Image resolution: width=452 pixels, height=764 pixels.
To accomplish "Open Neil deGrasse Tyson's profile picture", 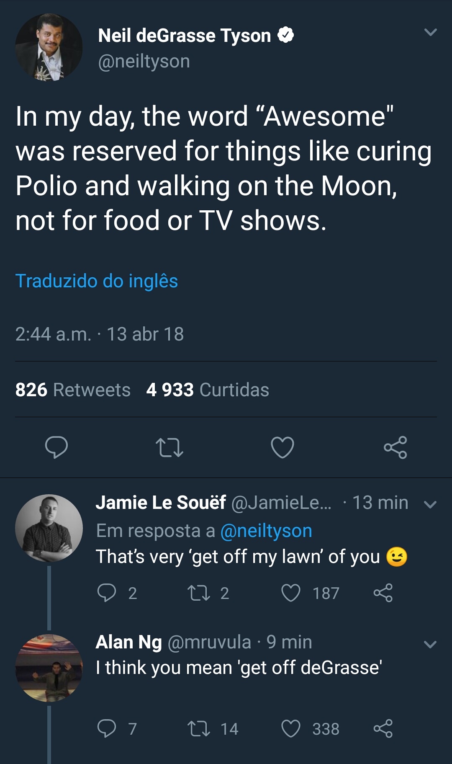I will [x=49, y=47].
